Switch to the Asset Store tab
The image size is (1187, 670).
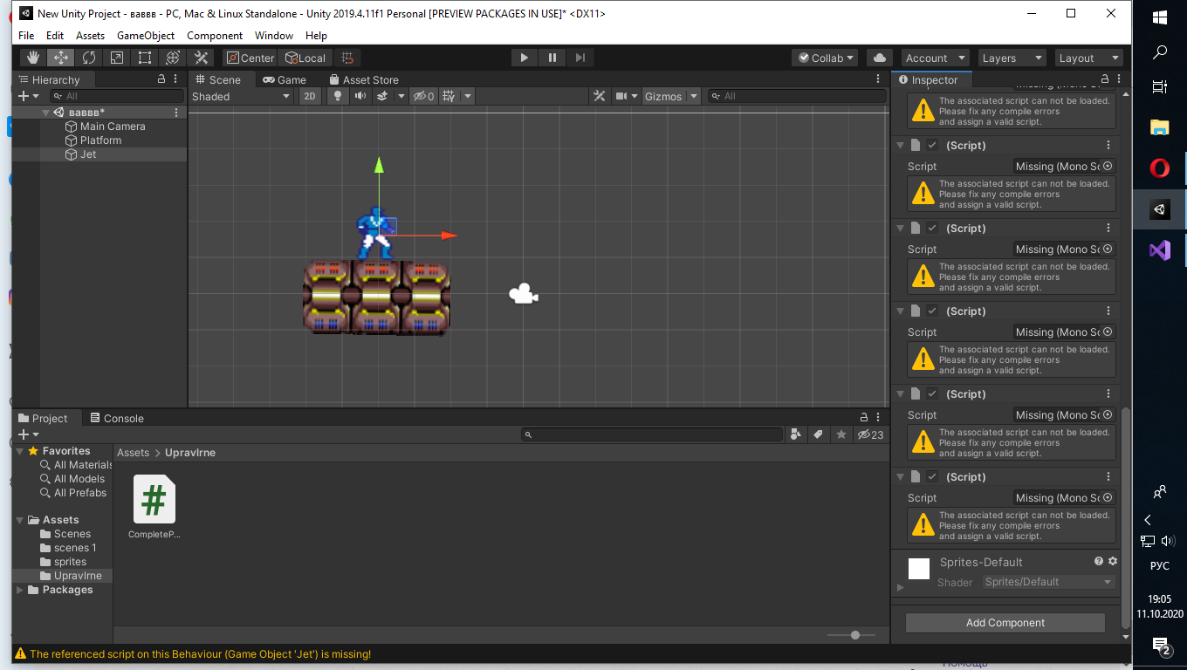(x=363, y=79)
